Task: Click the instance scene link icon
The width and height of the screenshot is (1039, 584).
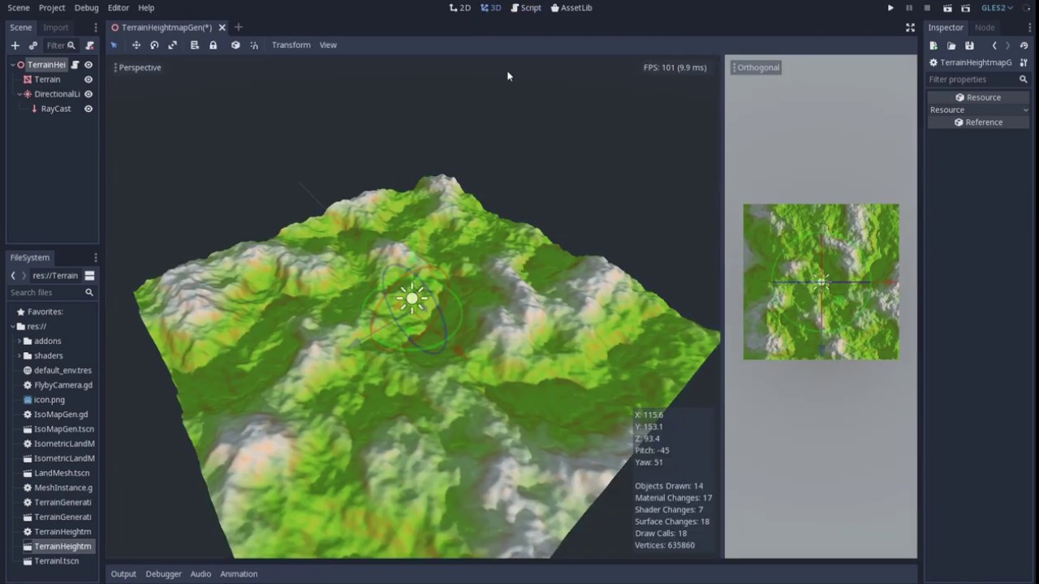Action: tap(33, 45)
